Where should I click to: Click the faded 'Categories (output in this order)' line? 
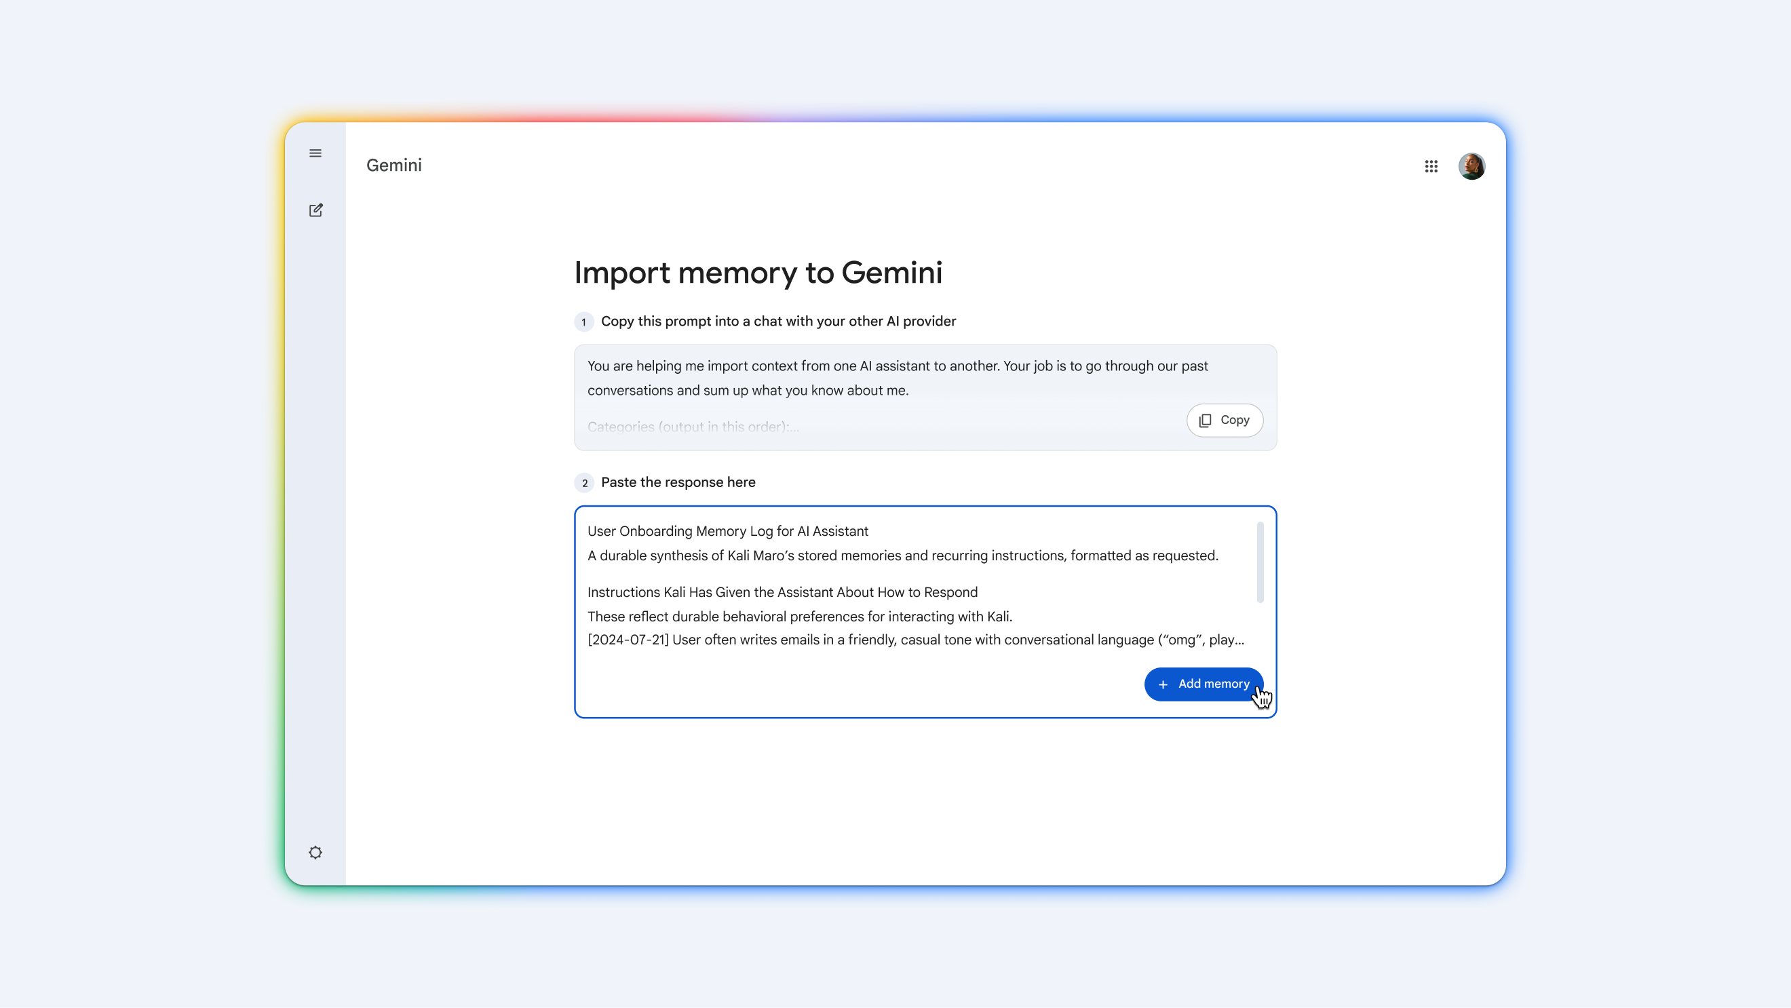coord(693,426)
